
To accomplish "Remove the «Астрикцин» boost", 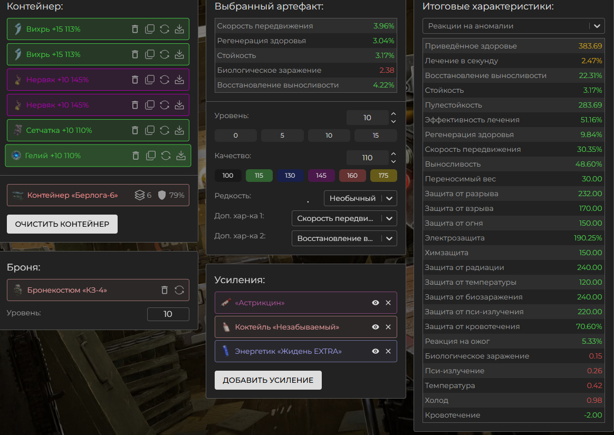I will coord(388,303).
